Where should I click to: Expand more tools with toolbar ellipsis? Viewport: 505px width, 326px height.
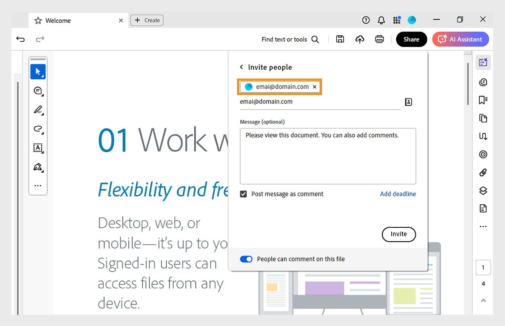pos(38,185)
